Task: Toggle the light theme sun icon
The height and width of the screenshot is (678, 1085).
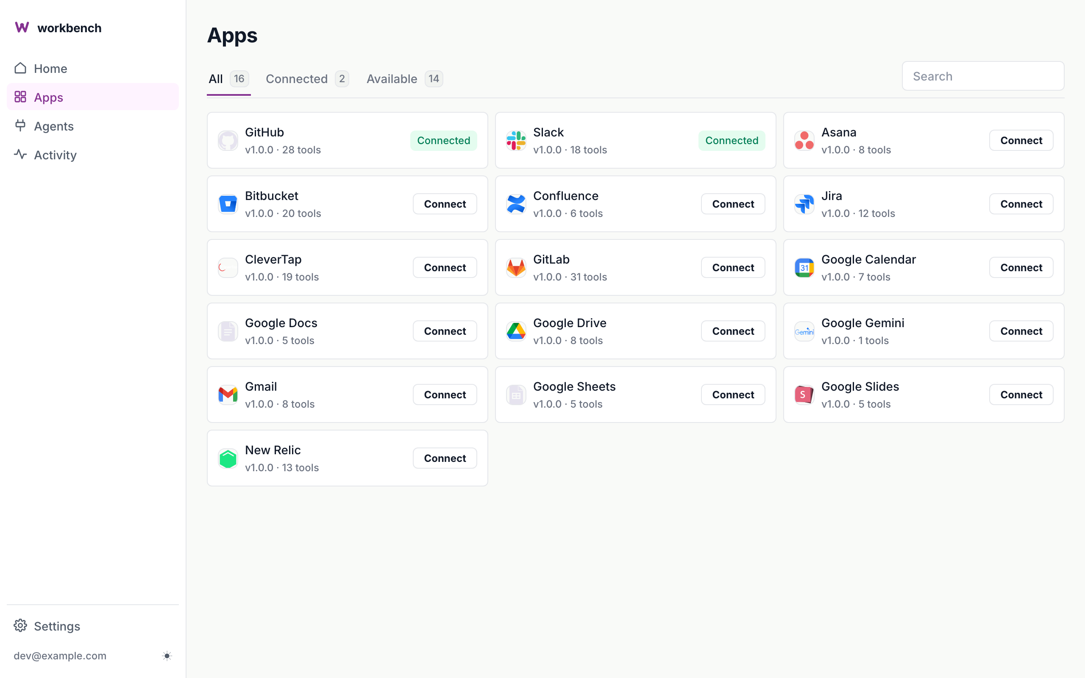Action: (167, 656)
